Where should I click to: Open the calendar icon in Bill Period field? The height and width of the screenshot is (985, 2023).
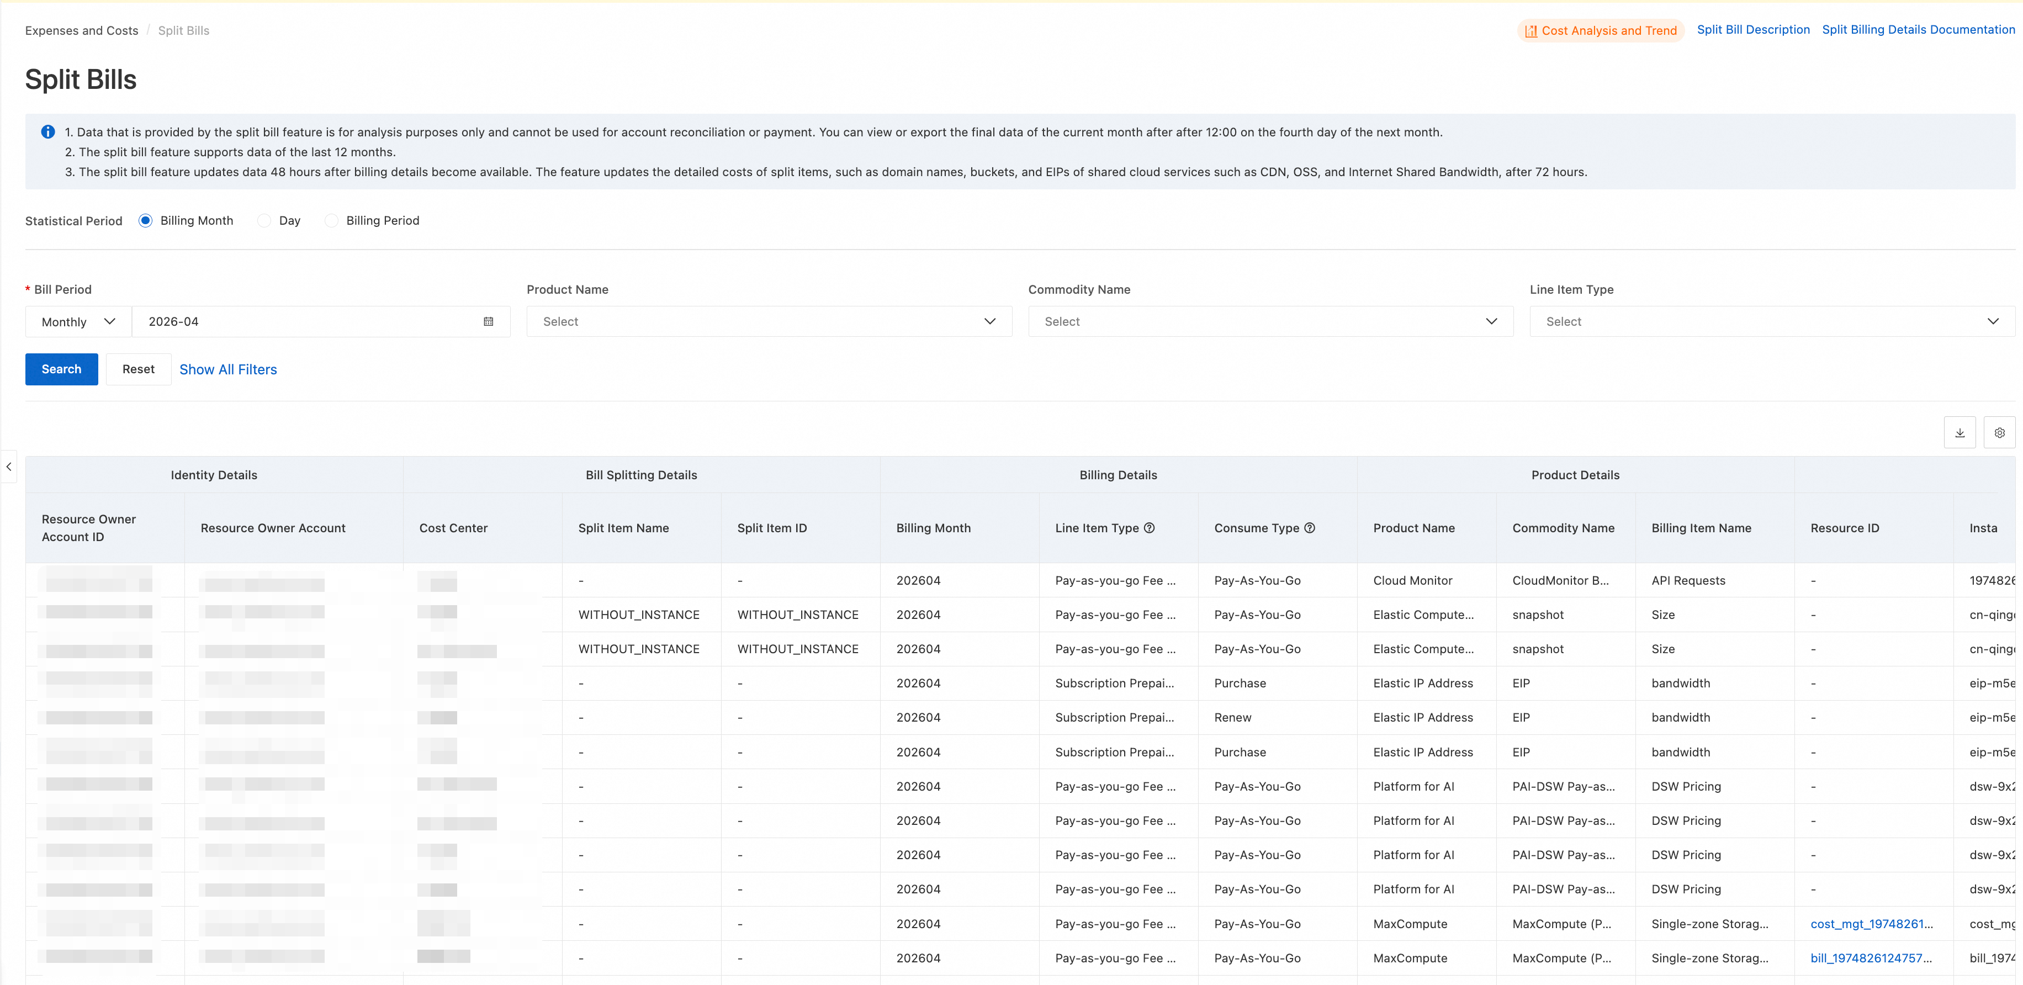pyautogui.click(x=489, y=321)
